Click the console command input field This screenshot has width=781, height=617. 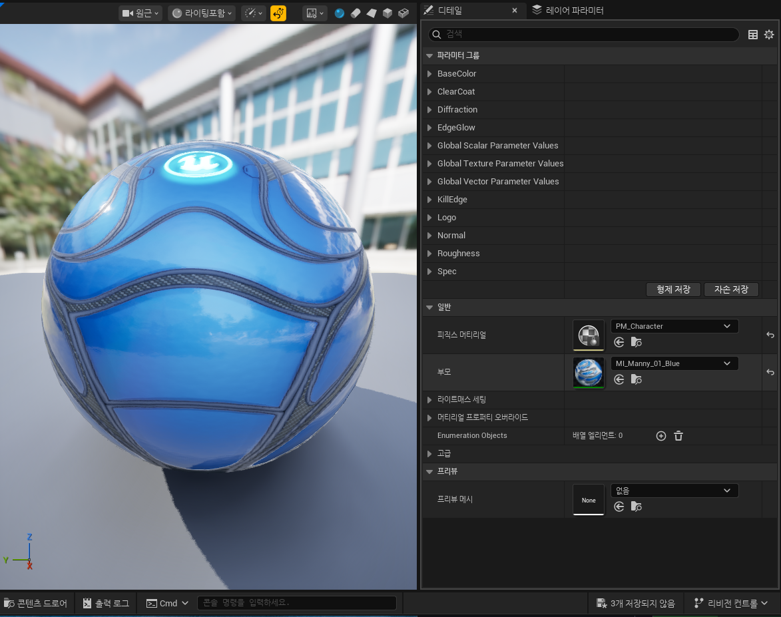point(297,602)
